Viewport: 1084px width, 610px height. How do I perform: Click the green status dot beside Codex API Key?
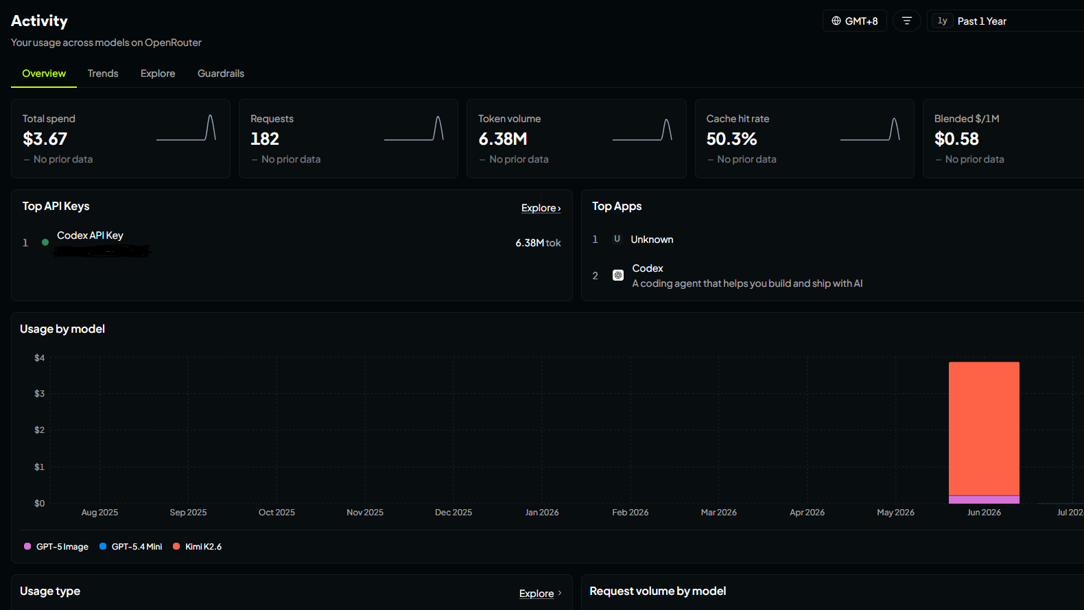(45, 242)
